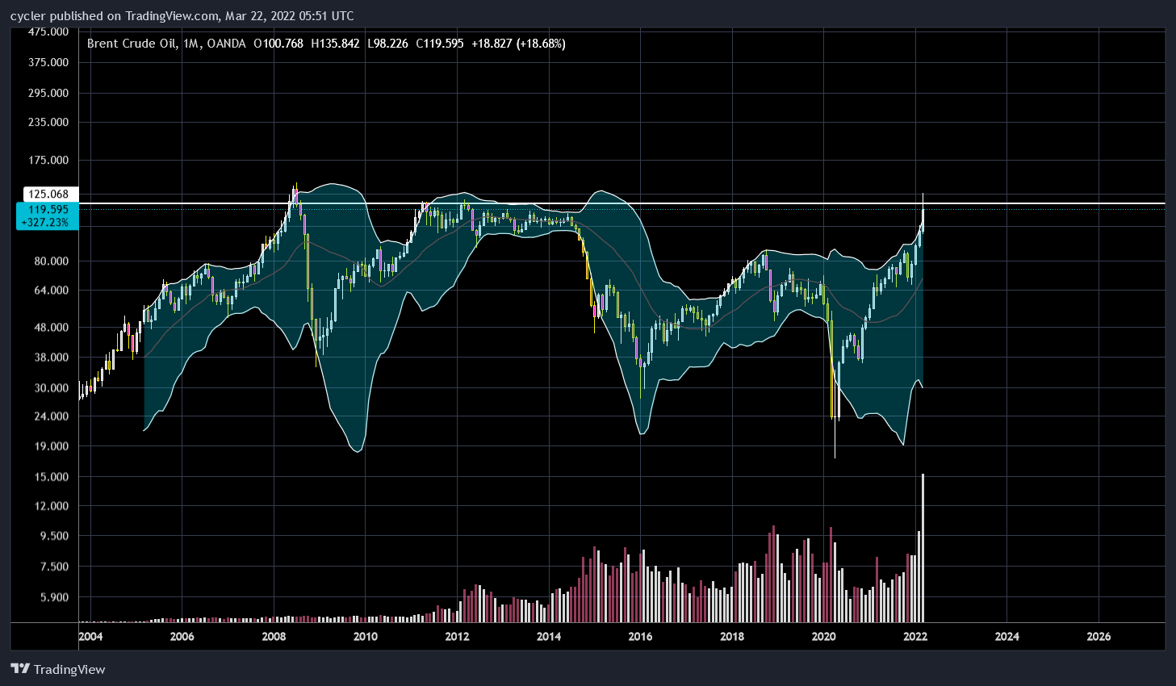Click the 19.000 price axis label
Image resolution: width=1176 pixels, height=686 pixels.
click(51, 445)
